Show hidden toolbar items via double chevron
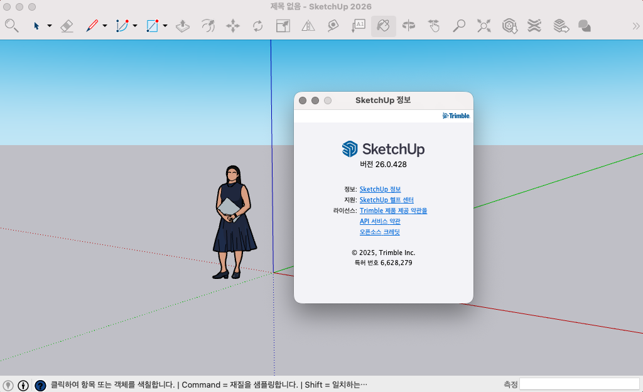The image size is (643, 392). 635,26
